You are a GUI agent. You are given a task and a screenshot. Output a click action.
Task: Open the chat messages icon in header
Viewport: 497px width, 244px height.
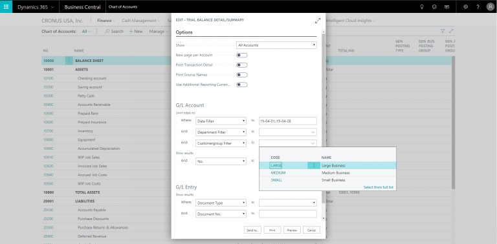pyautogui.click(x=447, y=6)
